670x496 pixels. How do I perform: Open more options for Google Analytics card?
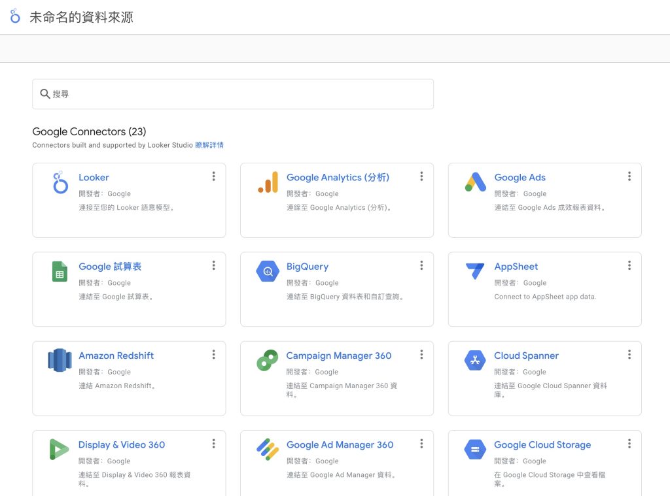(x=421, y=176)
